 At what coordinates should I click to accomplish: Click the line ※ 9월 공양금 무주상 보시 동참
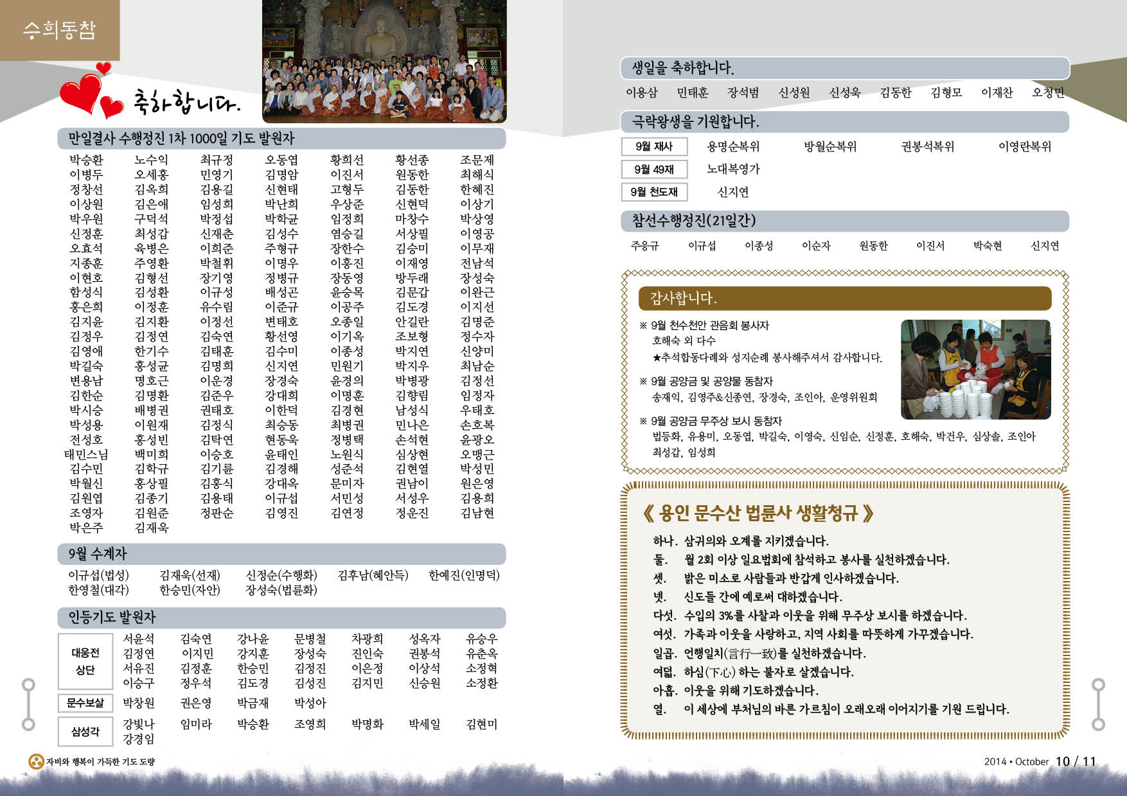(711, 422)
